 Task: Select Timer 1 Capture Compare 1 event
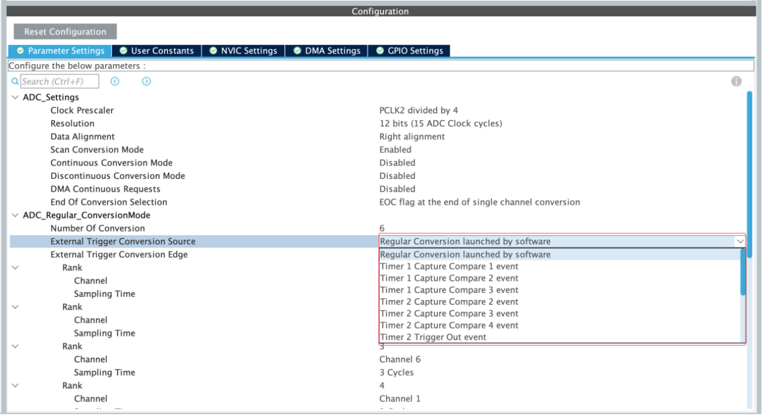click(x=449, y=266)
